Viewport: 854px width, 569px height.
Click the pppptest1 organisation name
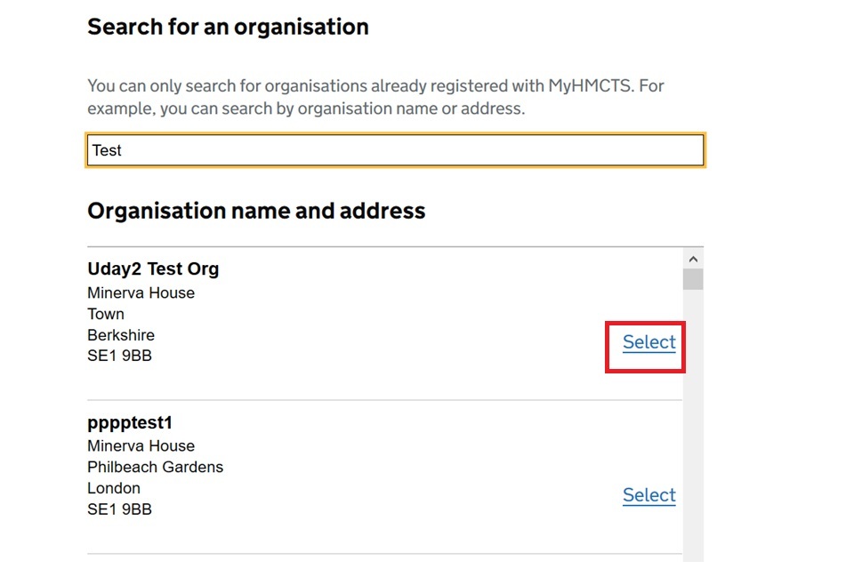[129, 421]
